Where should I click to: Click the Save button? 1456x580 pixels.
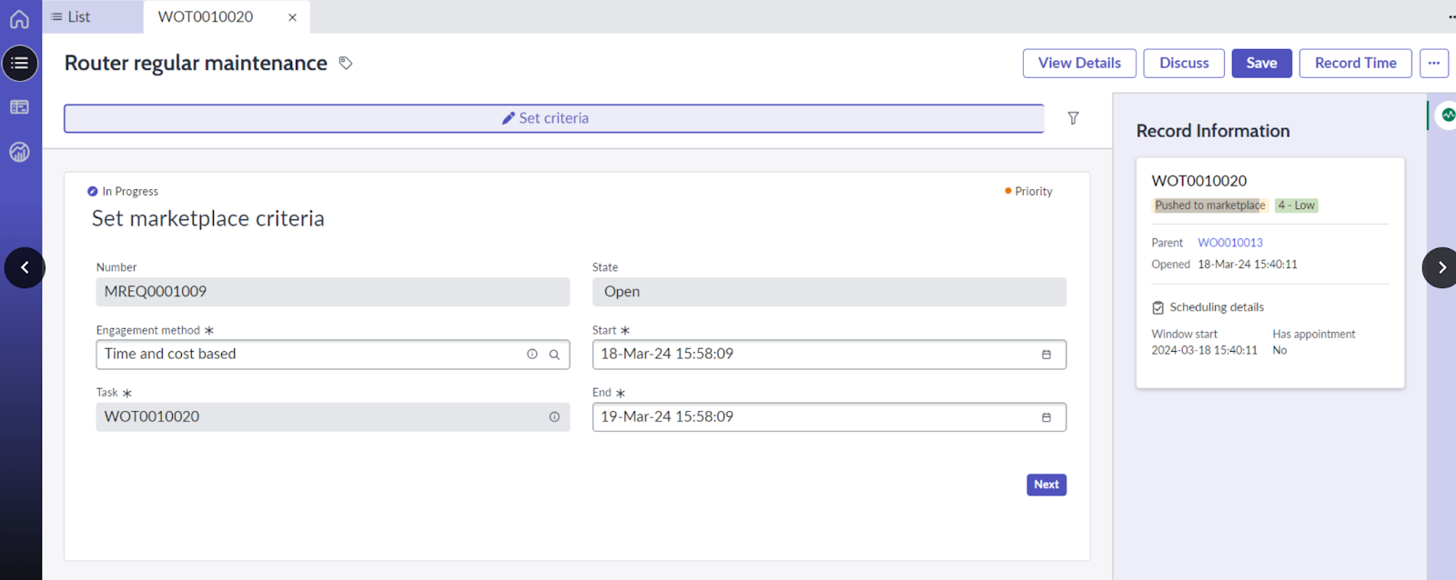click(x=1261, y=63)
